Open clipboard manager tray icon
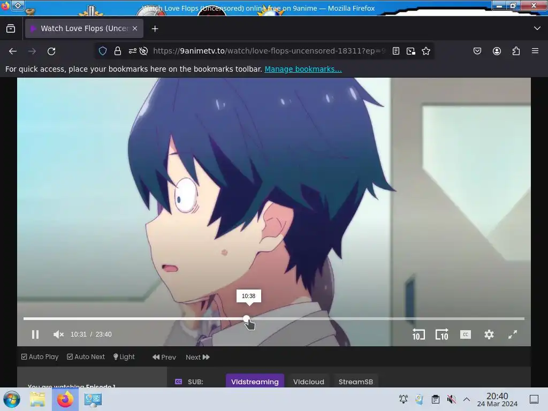This screenshot has height=411, width=548. tap(436, 399)
